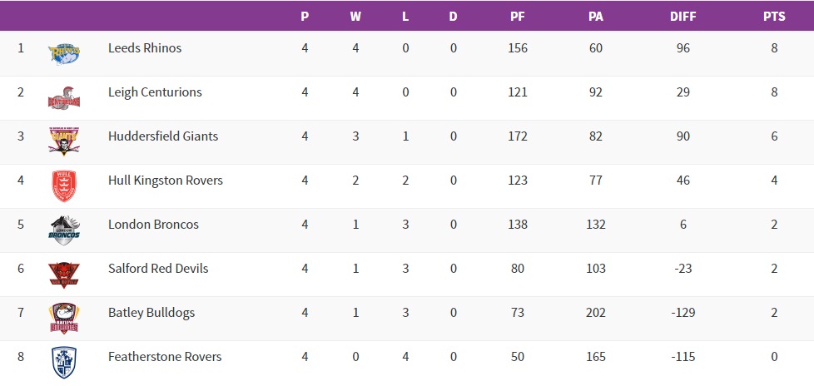
Task: Open the Leeds Rhinos team link
Action: coord(145,48)
